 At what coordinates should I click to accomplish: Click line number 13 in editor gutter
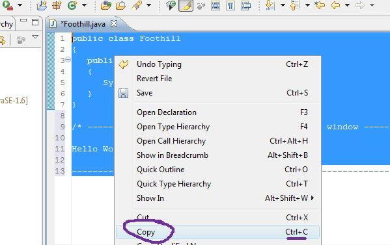click(x=60, y=171)
